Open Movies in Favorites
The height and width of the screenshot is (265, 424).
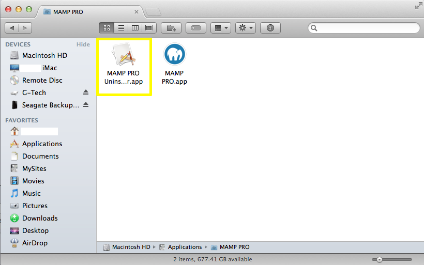click(x=33, y=181)
